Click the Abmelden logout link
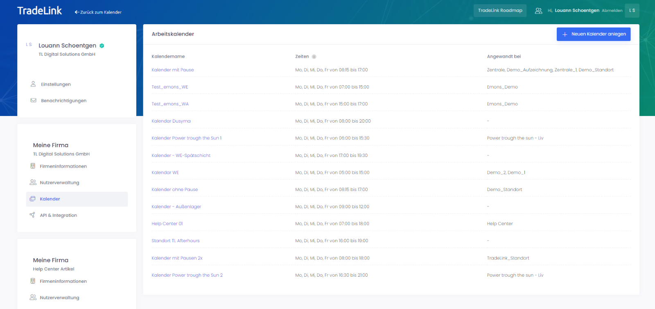The image size is (655, 309). (x=612, y=11)
